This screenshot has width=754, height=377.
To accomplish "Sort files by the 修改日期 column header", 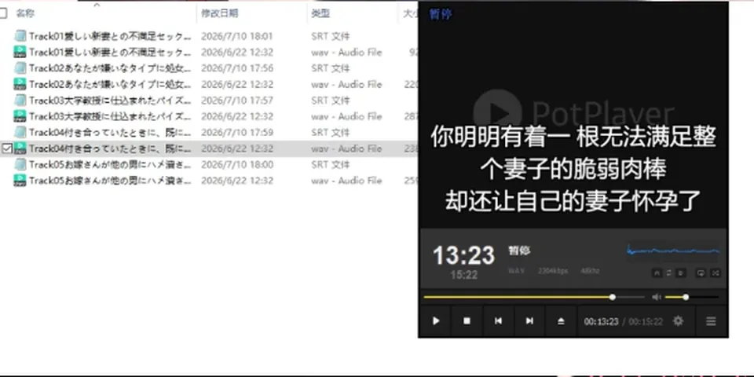I will 219,13.
